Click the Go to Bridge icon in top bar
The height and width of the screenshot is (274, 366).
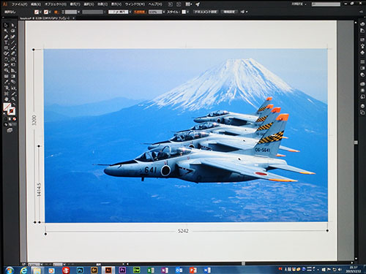(171, 4)
